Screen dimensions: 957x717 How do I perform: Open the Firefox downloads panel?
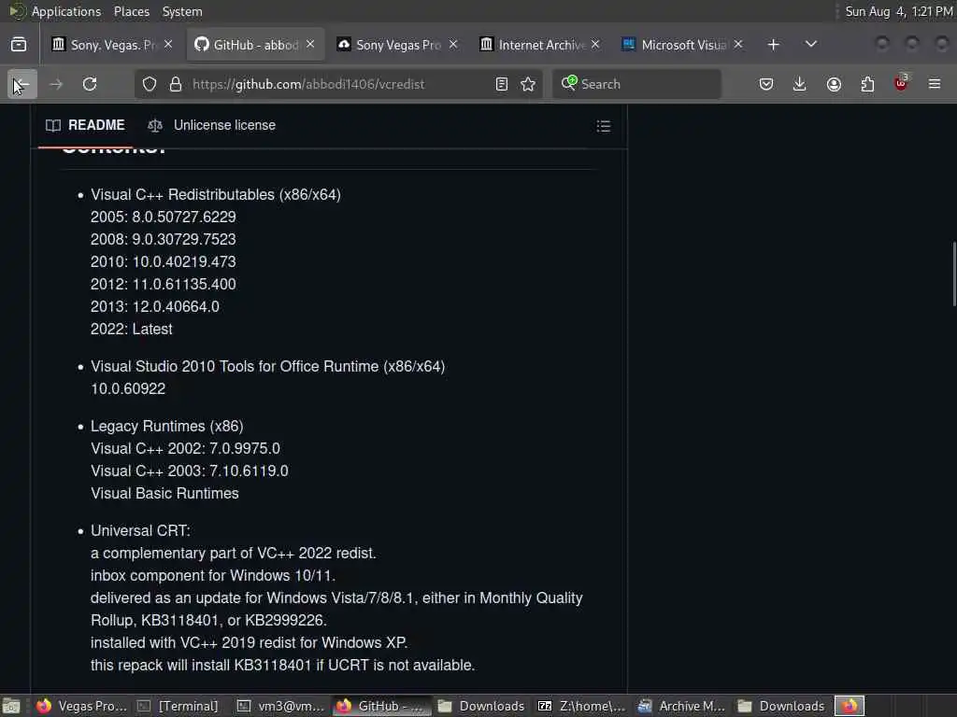coord(800,84)
